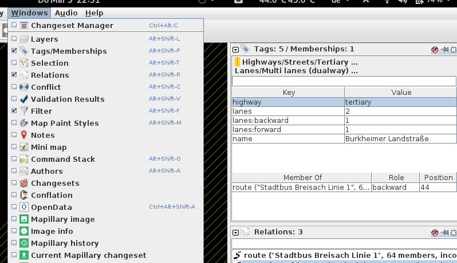Pin the Tags/Memberships panel
The height and width of the screenshot is (263, 457).
click(x=445, y=50)
